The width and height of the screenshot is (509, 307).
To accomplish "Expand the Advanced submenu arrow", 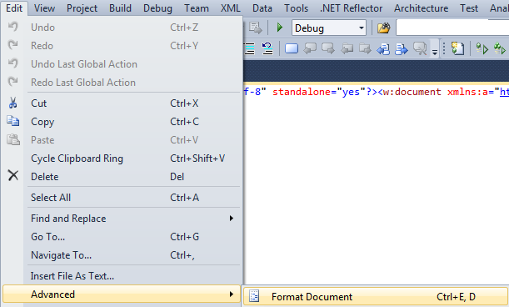I will tap(231, 294).
